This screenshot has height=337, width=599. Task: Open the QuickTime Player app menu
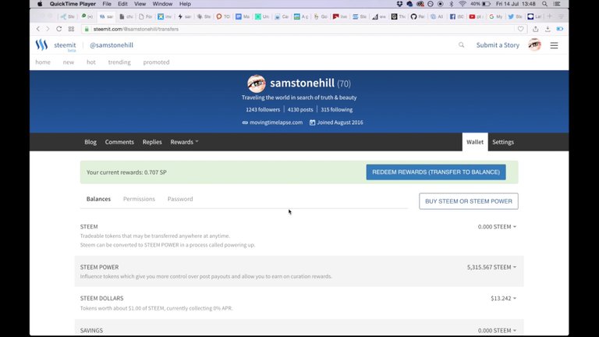pos(73,4)
